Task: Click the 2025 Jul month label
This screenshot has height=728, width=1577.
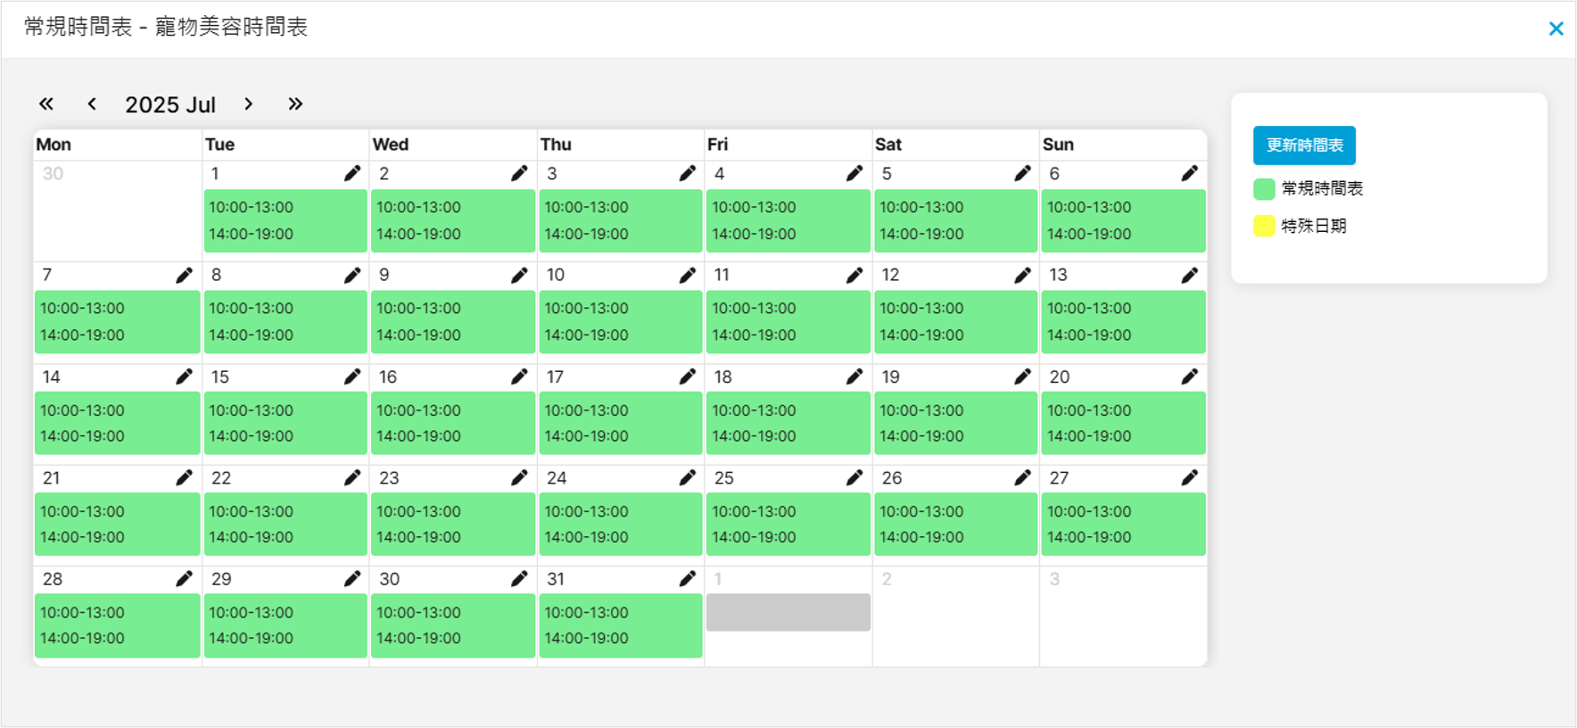Action: 170,104
